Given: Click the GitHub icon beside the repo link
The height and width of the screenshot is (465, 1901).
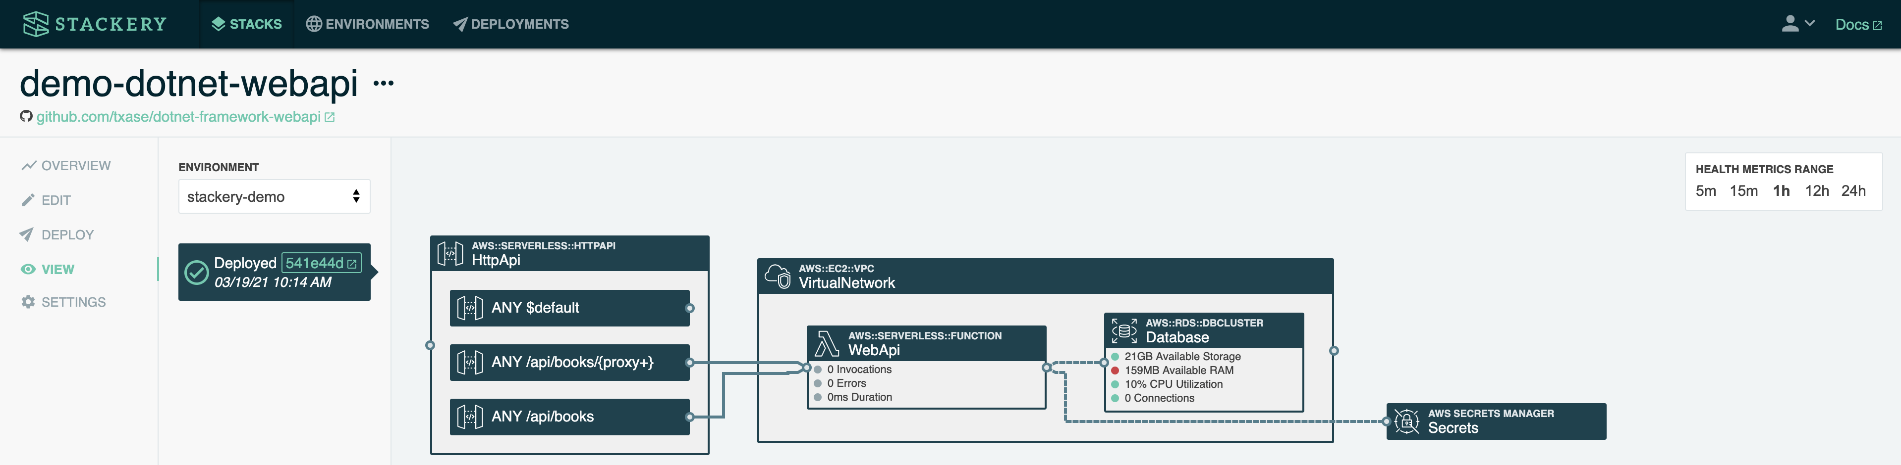Looking at the screenshot, I should (27, 116).
